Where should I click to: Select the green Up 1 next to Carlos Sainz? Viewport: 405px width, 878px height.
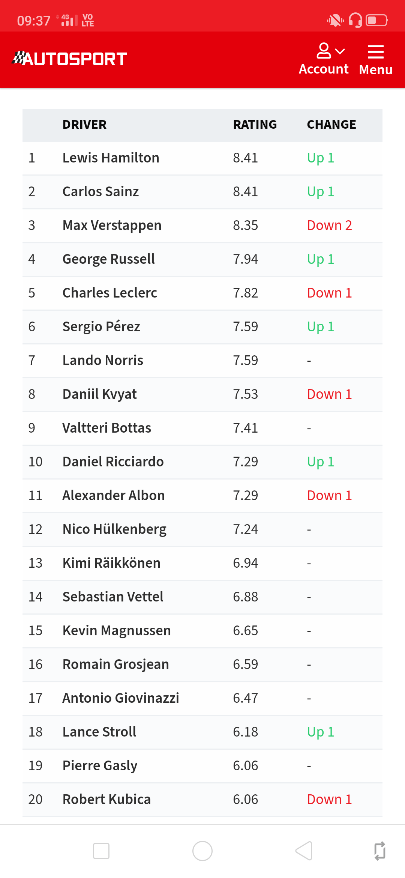(320, 191)
